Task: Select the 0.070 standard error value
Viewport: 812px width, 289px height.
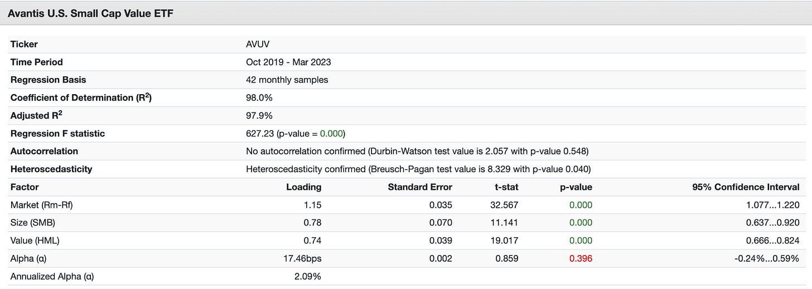Action: pyautogui.click(x=441, y=223)
